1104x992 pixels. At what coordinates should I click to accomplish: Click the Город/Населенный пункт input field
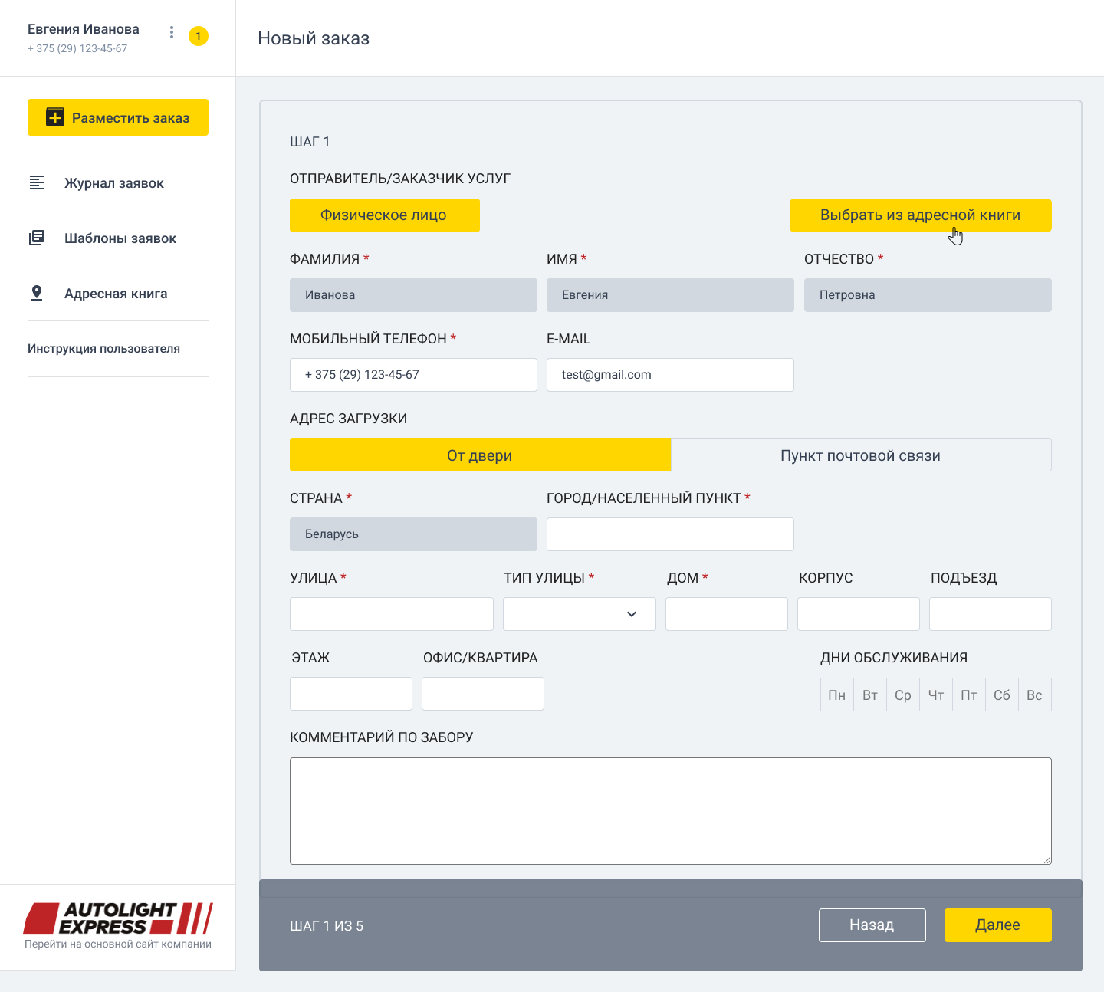click(x=670, y=534)
